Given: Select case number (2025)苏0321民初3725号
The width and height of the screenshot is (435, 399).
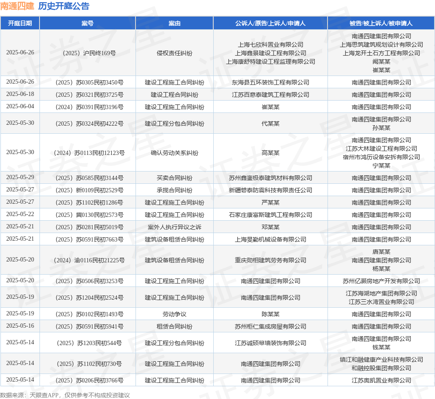Looking at the screenshot, I should [x=89, y=95].
